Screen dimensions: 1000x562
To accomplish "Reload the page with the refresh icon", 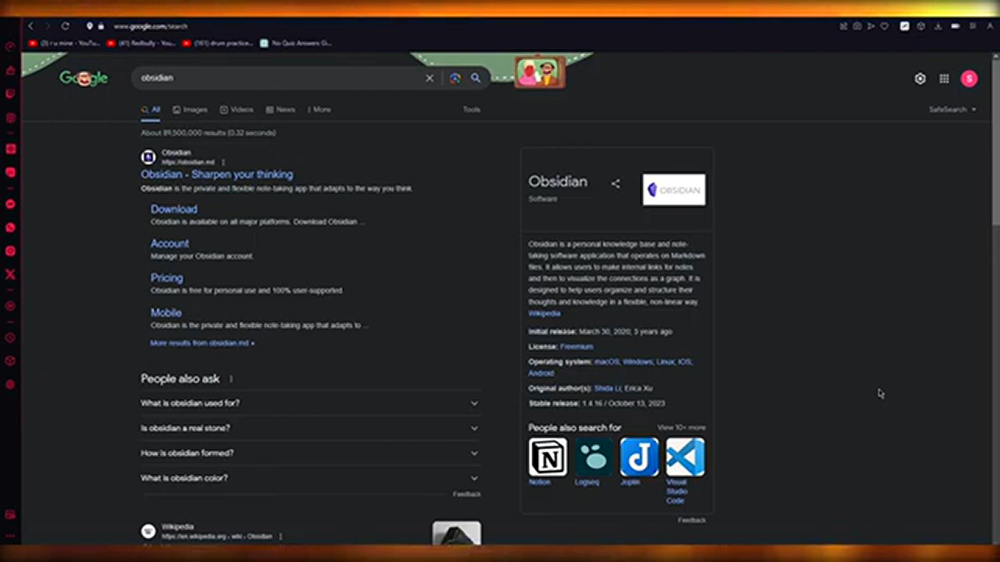I will coord(65,26).
